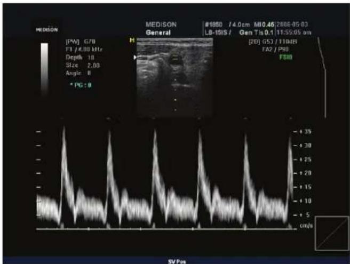Click the probe name line starting "L8-"
This screenshot has width=350, height=264.
218,33
